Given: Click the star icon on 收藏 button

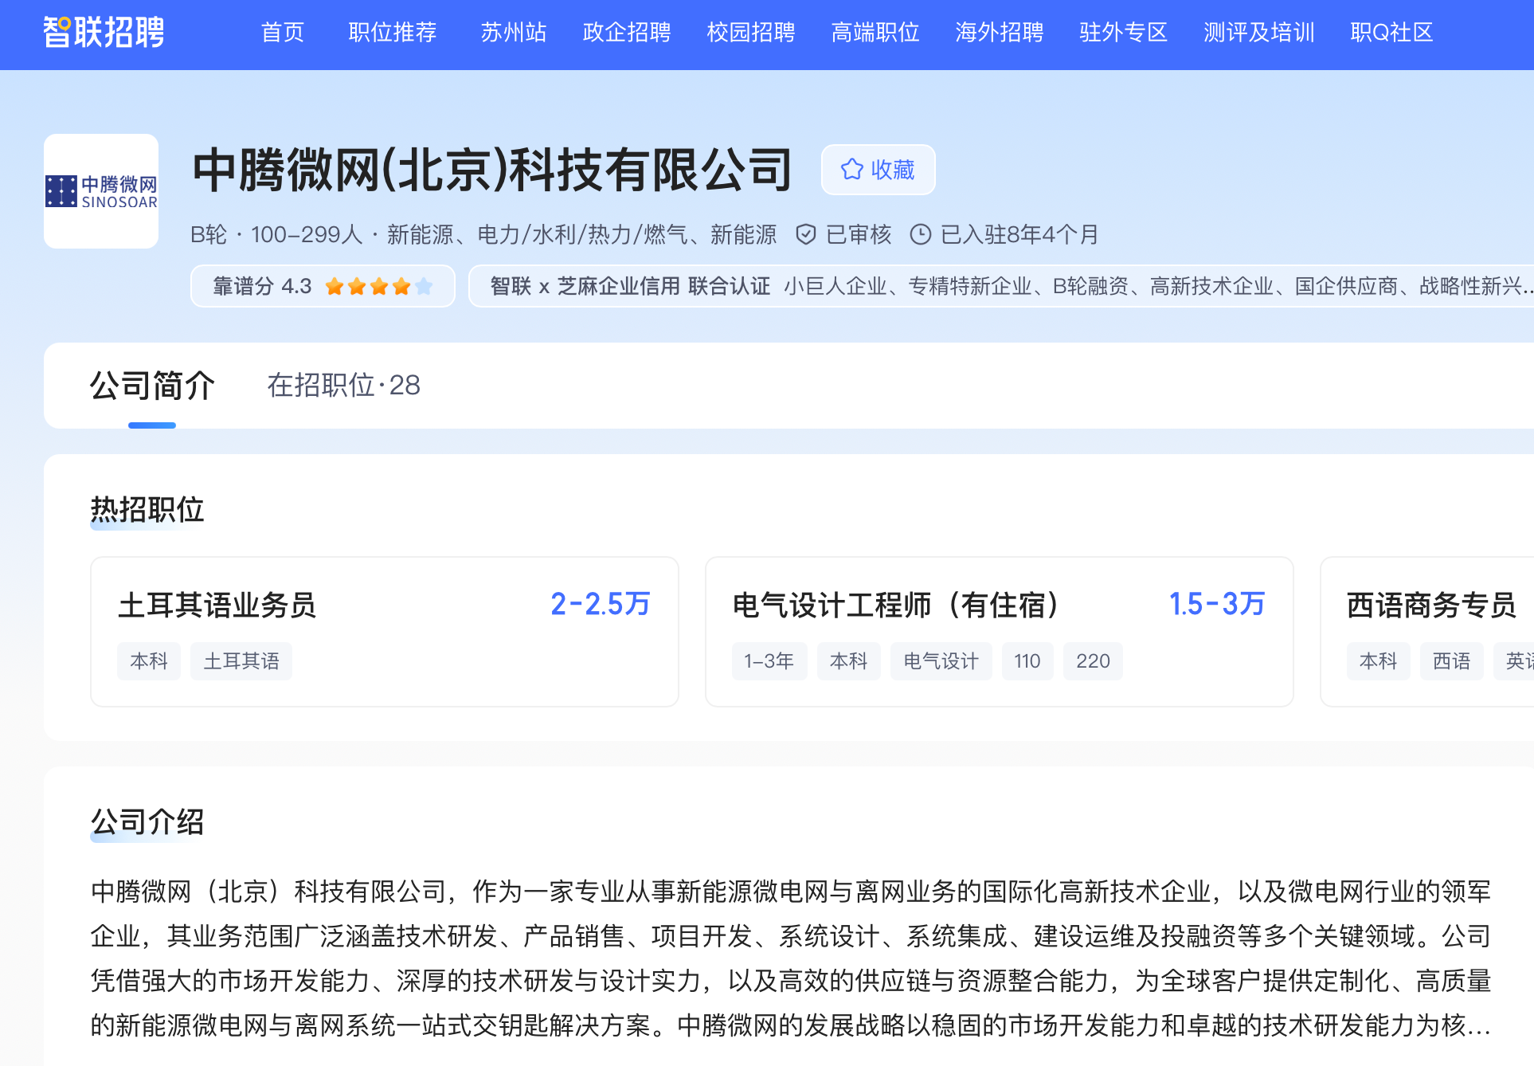Looking at the screenshot, I should (851, 169).
